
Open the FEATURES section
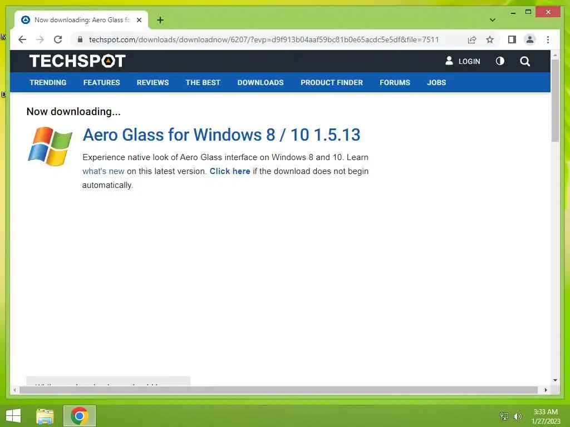click(101, 82)
